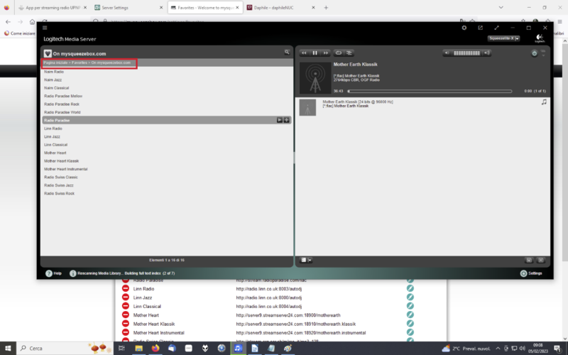Open the Squeezelite-X player dropdown
This screenshot has width=568, height=355.
tap(504, 38)
